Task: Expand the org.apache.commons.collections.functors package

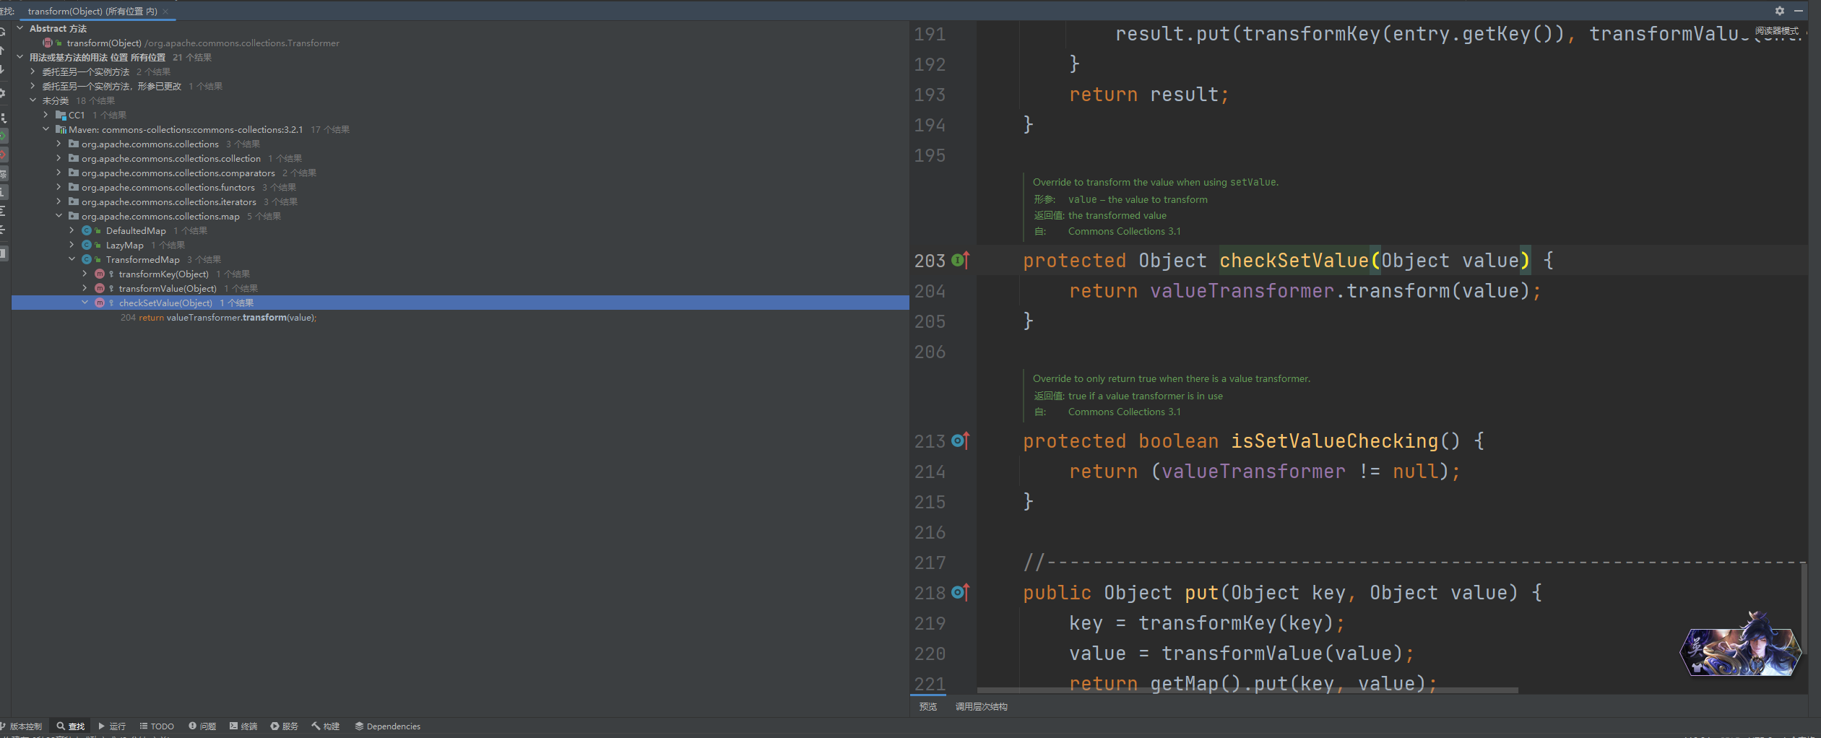Action: coord(59,187)
